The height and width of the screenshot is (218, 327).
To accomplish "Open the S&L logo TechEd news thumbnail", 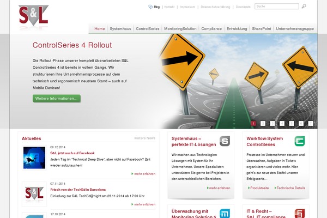I will (x=34, y=194).
